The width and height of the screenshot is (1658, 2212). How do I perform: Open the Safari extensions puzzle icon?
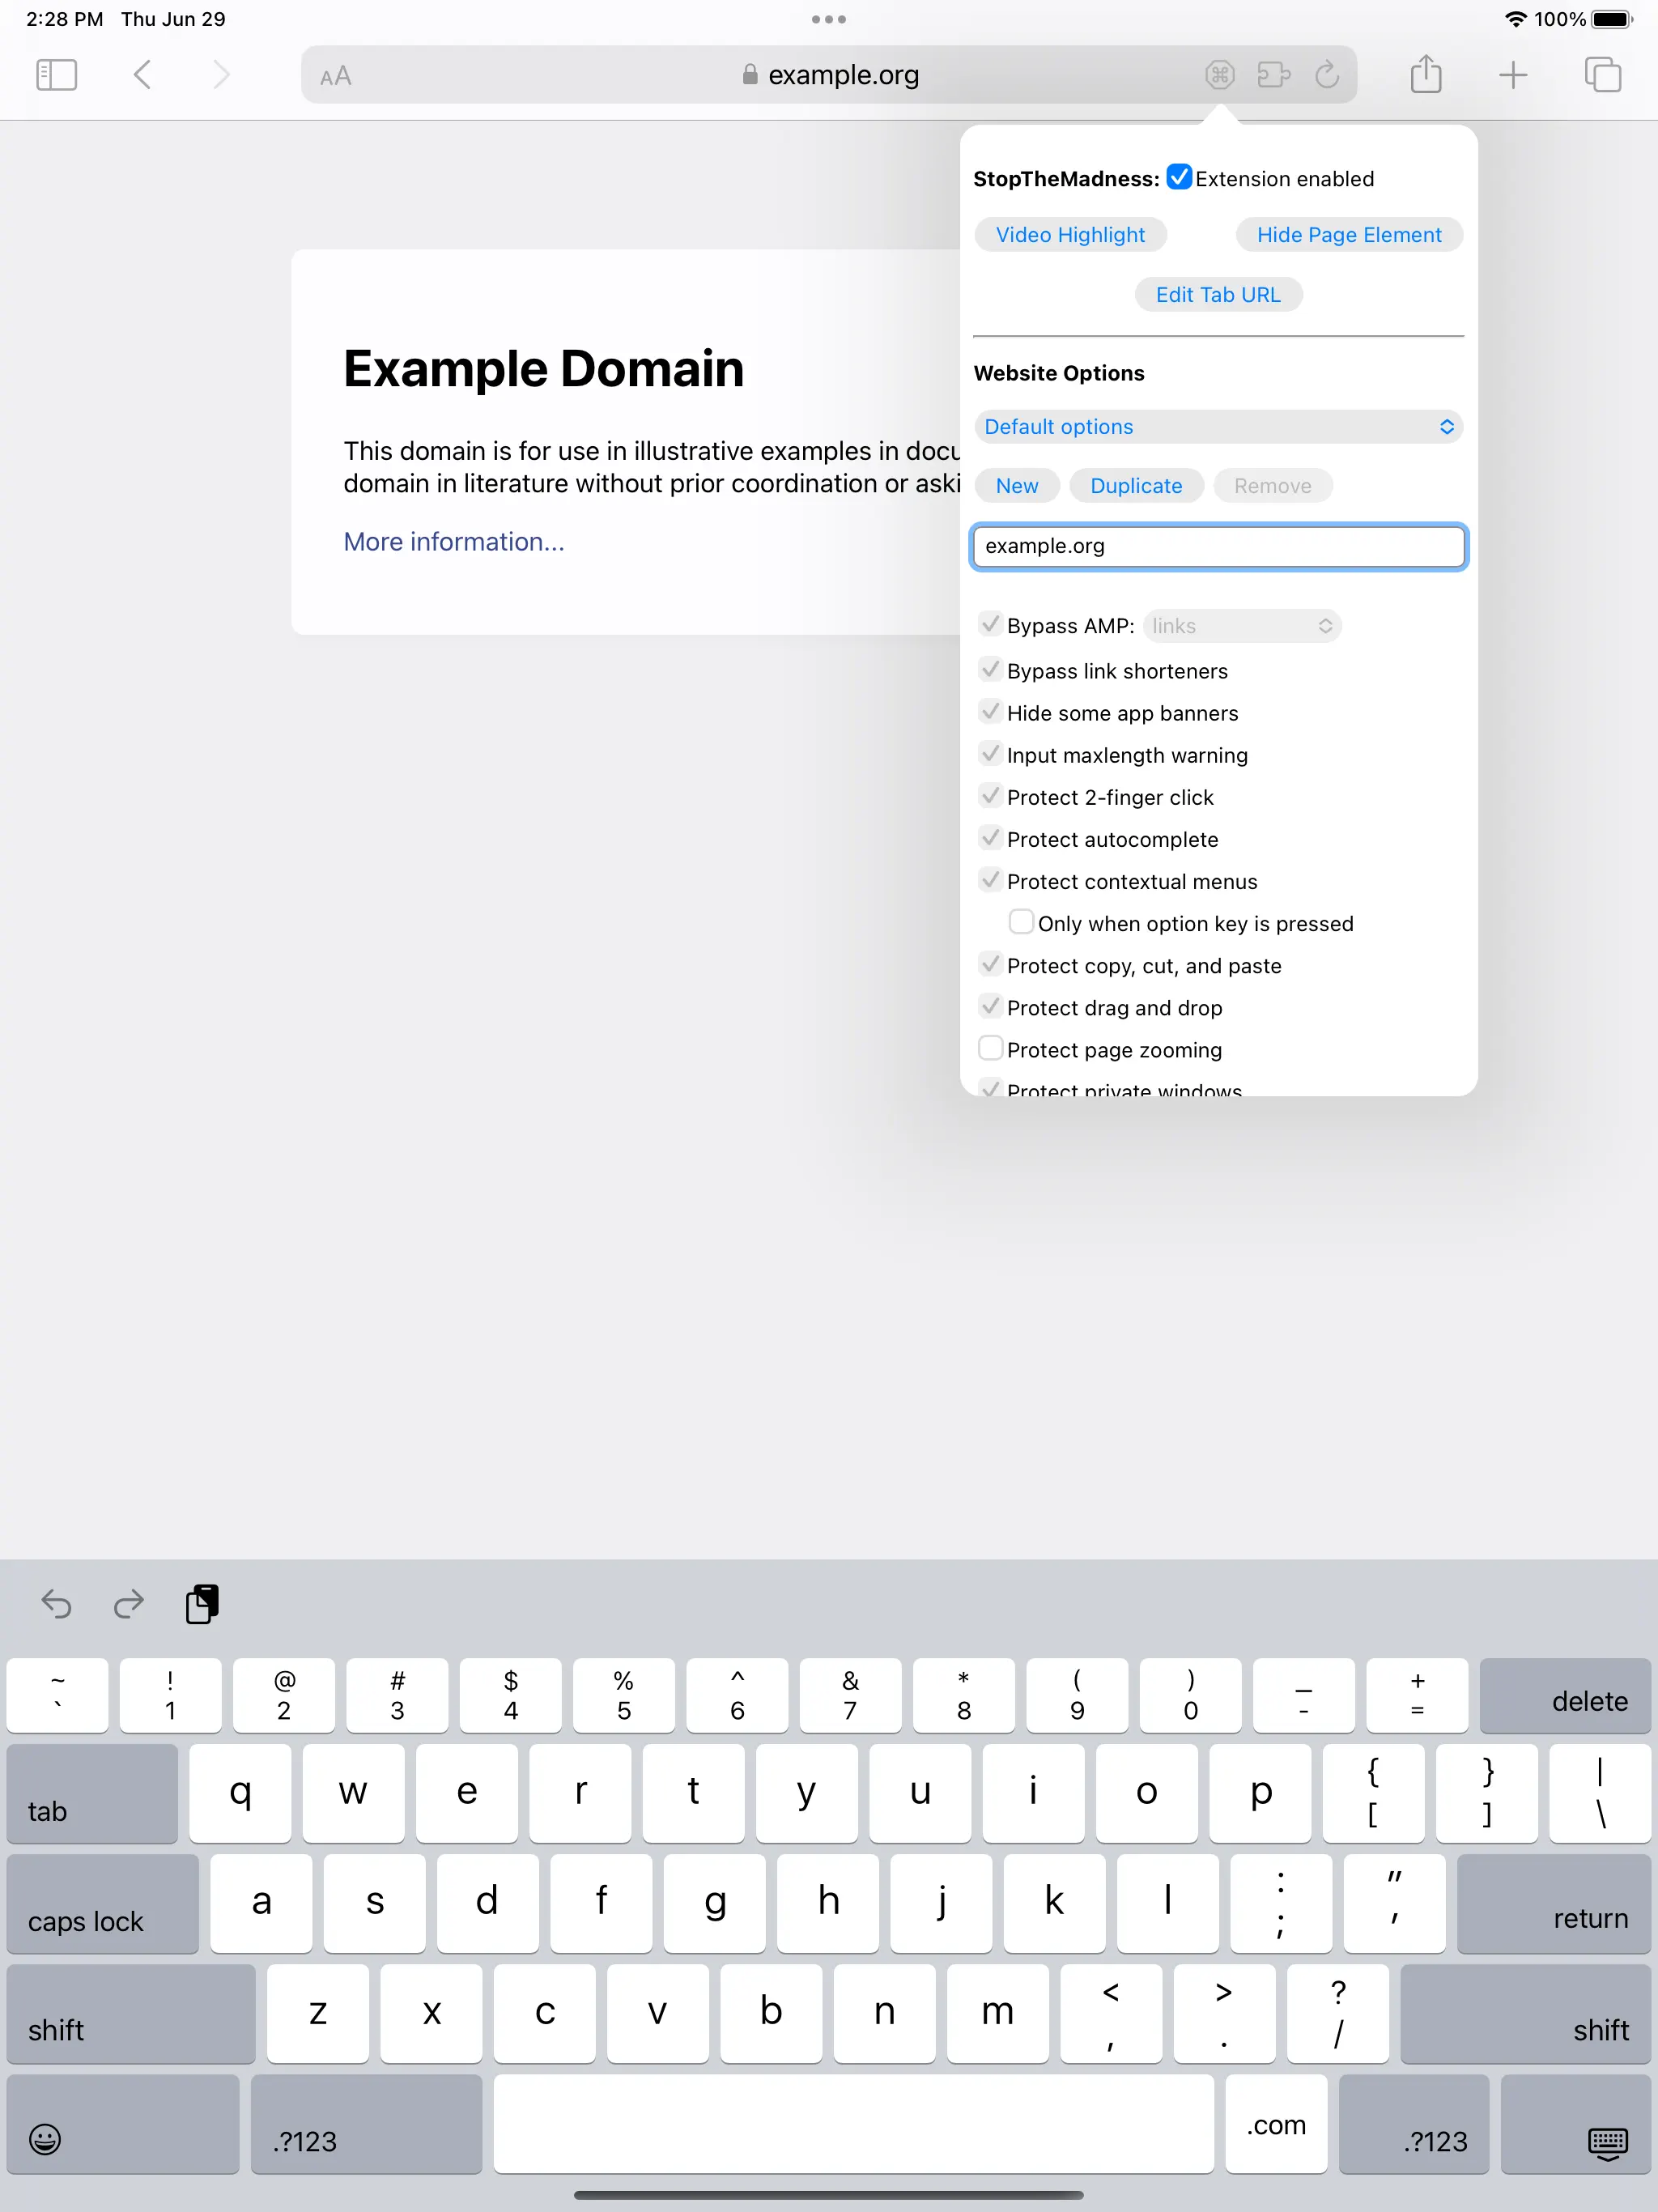1273,75
